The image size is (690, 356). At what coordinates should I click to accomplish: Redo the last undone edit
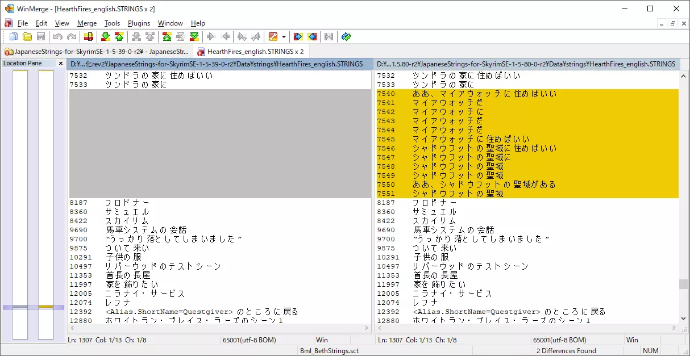point(71,37)
